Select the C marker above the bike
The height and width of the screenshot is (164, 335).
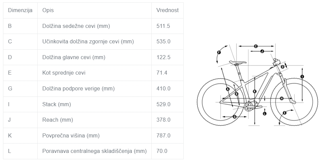(256, 46)
